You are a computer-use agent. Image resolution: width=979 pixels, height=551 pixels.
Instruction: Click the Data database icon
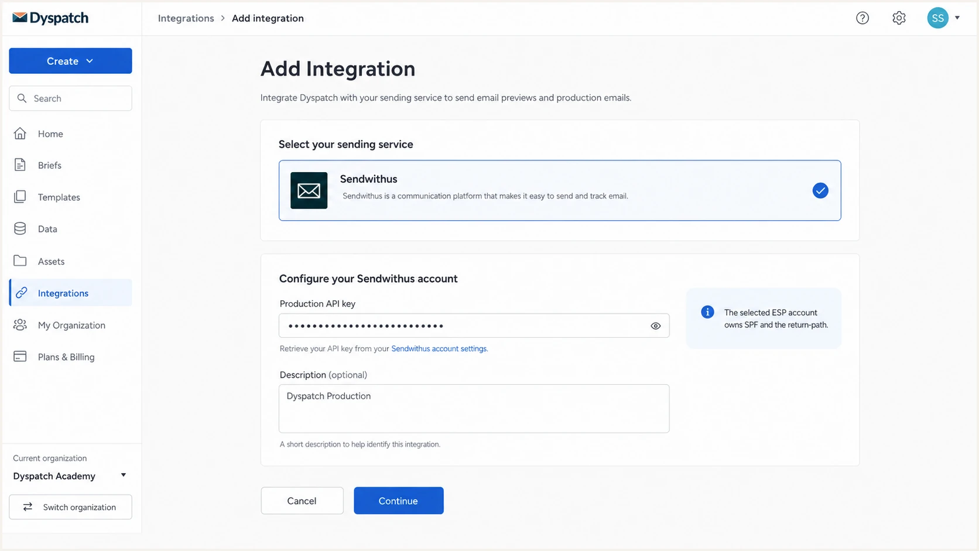20,228
